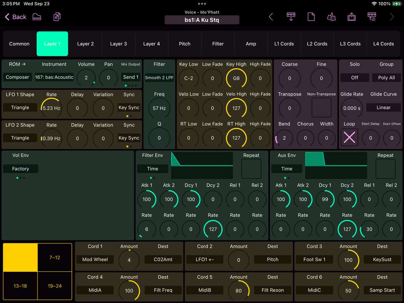Switch to the Layer 3 tab

(118, 44)
